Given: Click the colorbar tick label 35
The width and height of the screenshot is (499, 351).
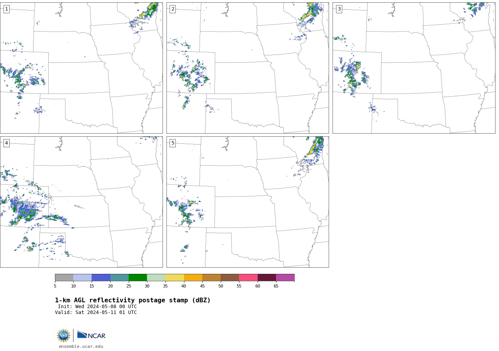Looking at the screenshot, I should (x=165, y=286).
